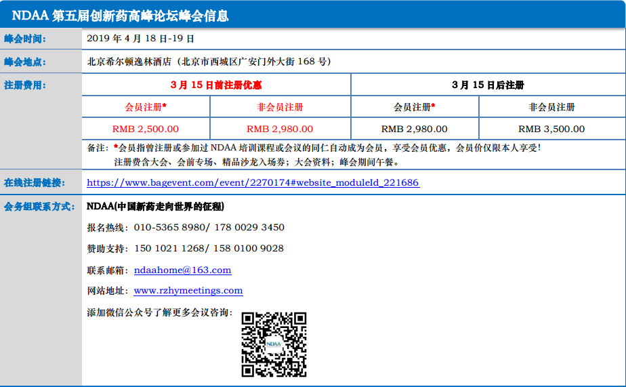Click the red '3 月 15 日前注册优惠' heading
626x387 pixels.
pos(216,85)
